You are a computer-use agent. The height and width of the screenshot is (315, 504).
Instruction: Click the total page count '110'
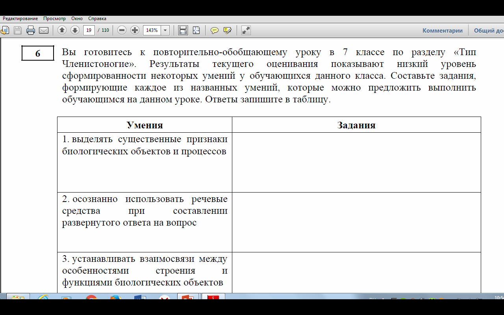coord(105,30)
